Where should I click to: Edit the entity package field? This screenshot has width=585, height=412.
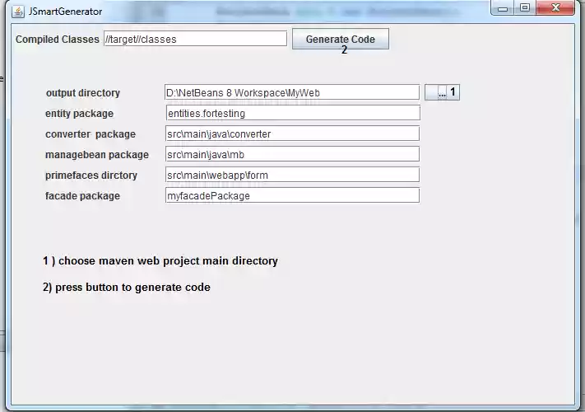coord(293,113)
